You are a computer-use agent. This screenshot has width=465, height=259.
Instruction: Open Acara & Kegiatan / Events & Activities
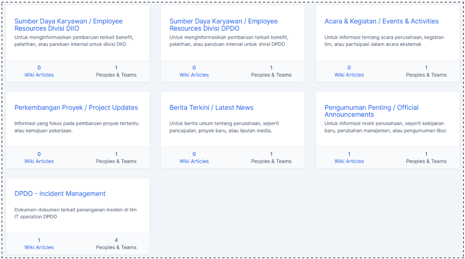tap(381, 21)
